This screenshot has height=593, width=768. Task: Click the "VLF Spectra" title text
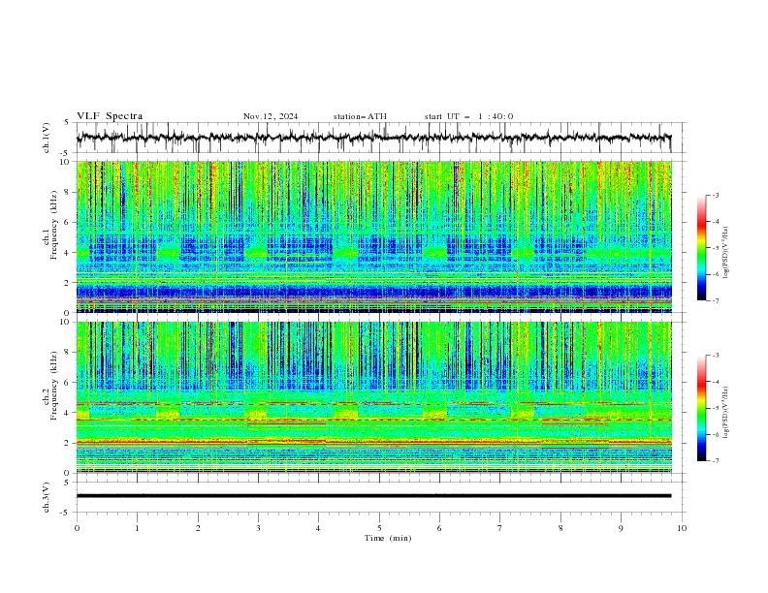point(110,116)
